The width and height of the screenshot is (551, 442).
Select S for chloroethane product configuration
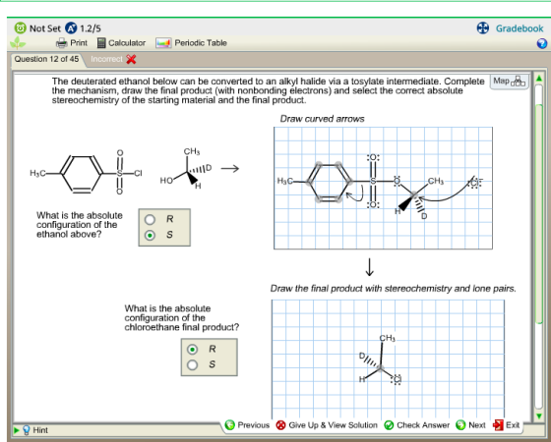pos(192,364)
